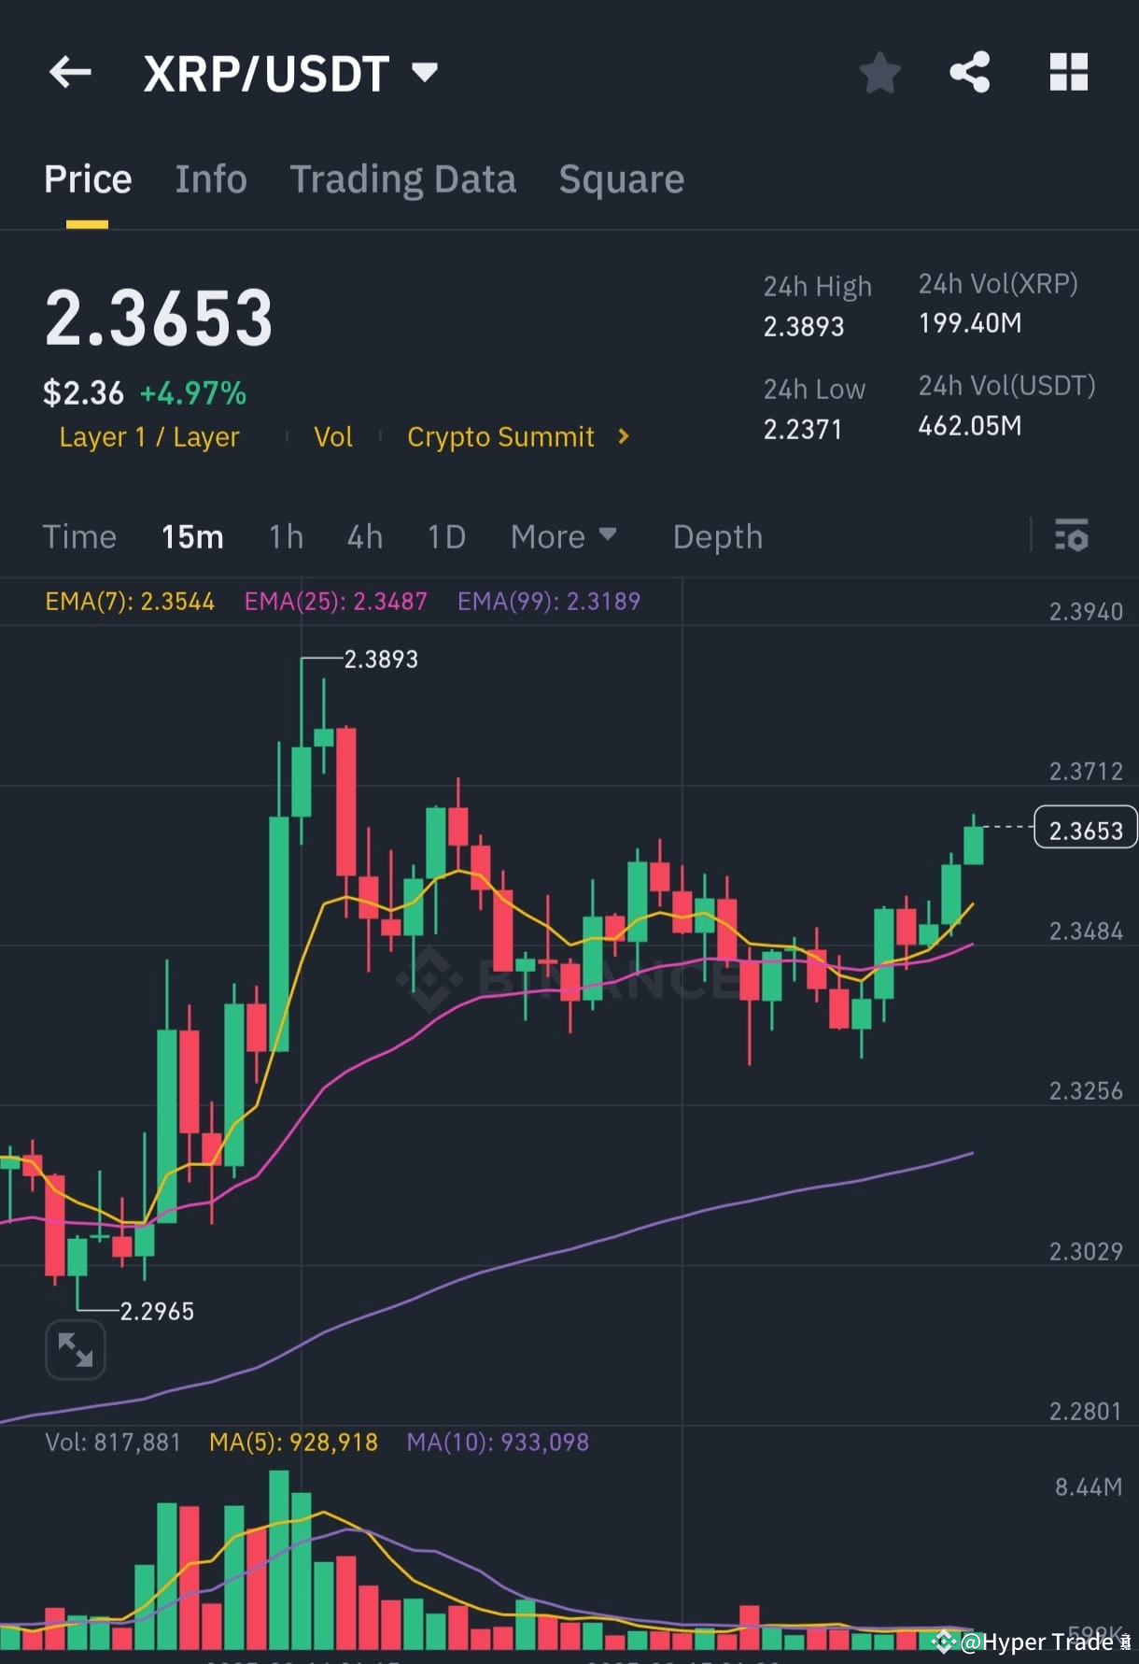
Task: Click the back arrow to exit chart
Action: point(70,72)
